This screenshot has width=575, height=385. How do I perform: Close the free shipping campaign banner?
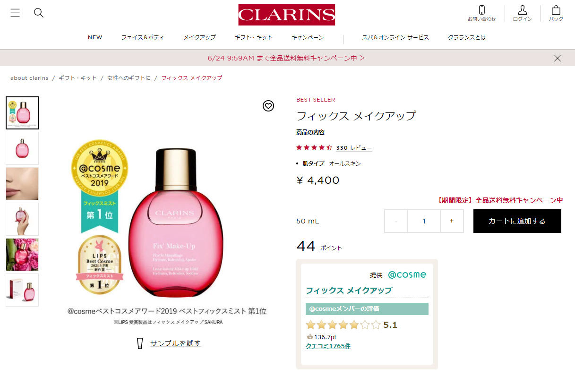[x=558, y=58]
